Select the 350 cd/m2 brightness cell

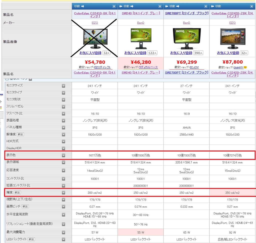[232, 193]
